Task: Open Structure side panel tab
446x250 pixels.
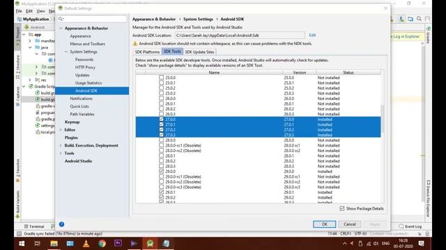Action: [x=18, y=67]
